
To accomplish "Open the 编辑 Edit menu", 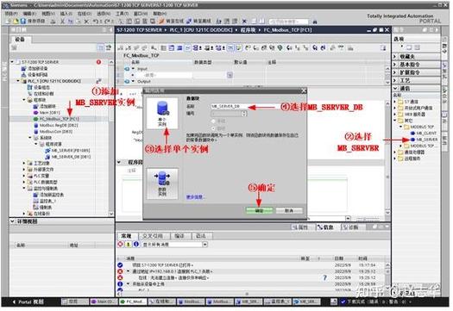I will (29, 14).
